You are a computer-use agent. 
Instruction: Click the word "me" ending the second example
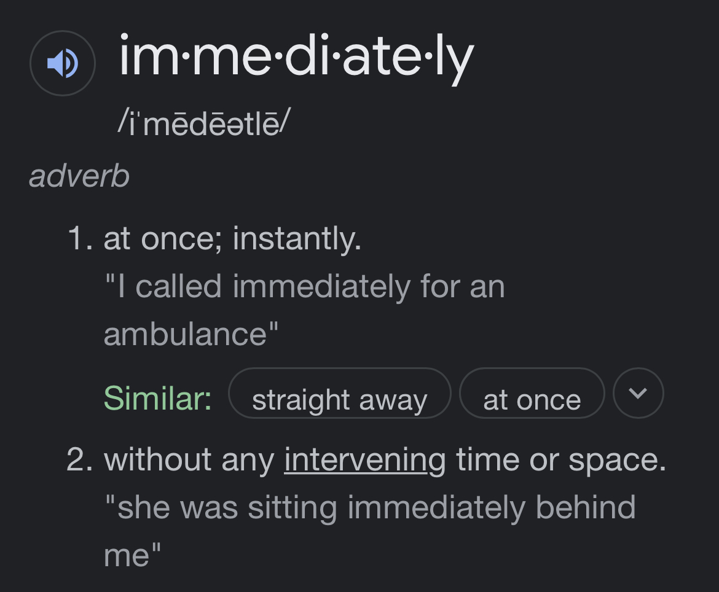tap(126, 555)
